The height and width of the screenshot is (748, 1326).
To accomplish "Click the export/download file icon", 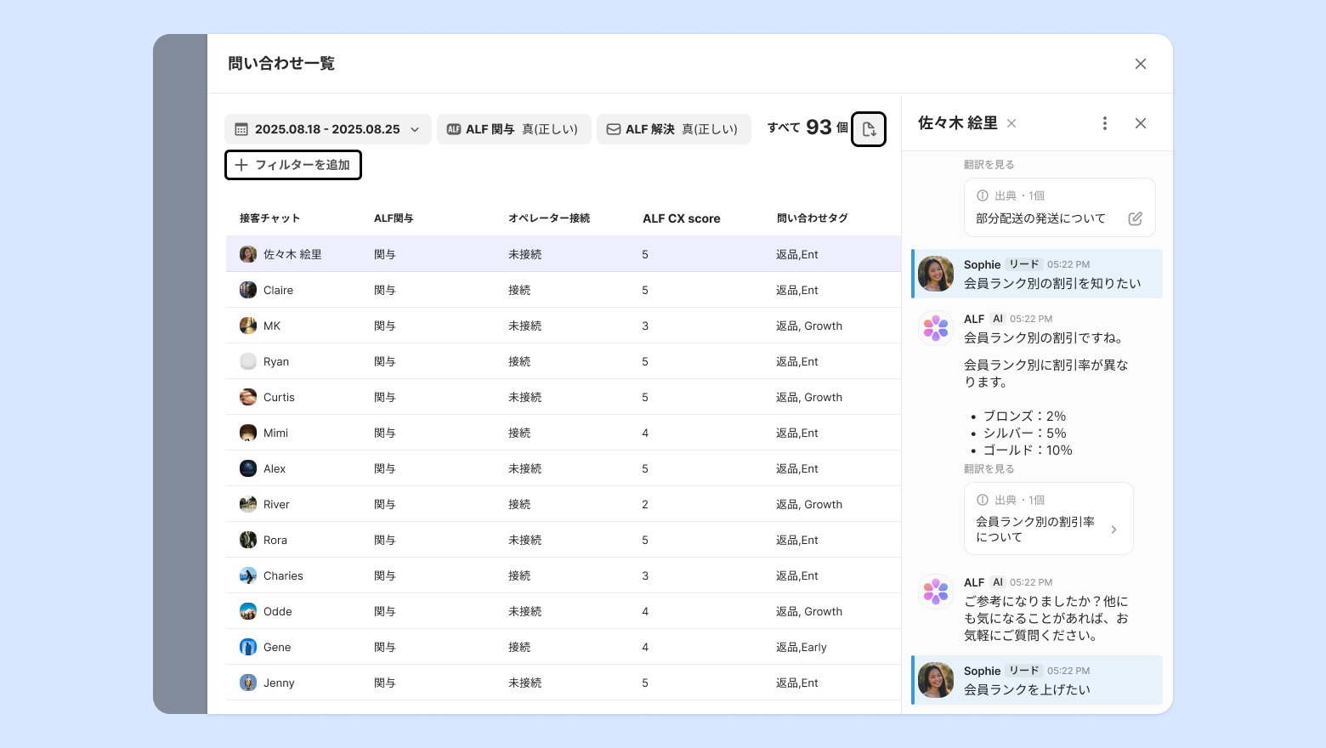I will (x=869, y=129).
